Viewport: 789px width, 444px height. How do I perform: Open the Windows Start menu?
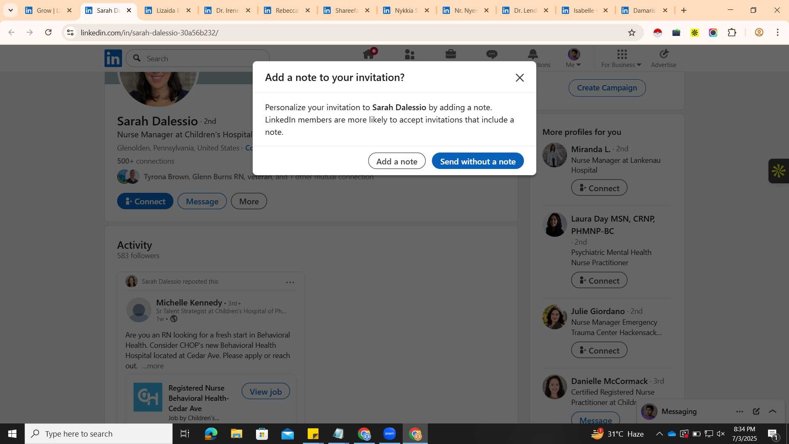[x=12, y=434]
